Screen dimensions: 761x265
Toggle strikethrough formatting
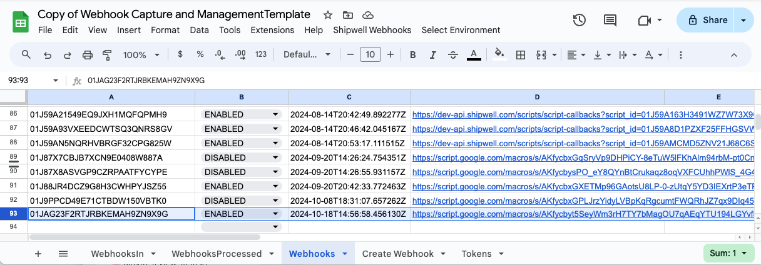pyautogui.click(x=453, y=54)
